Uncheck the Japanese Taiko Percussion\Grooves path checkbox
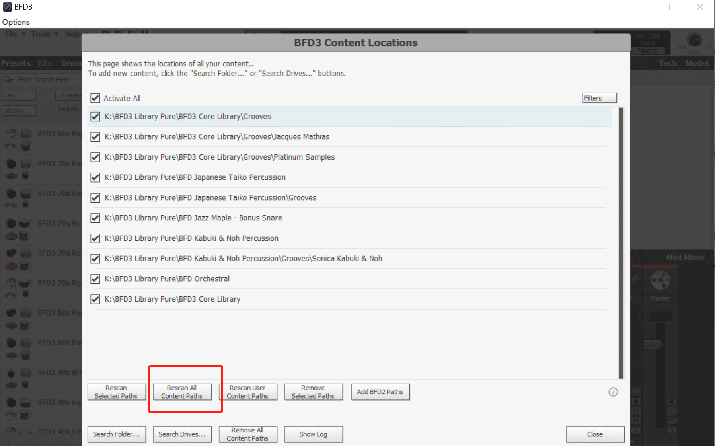This screenshot has width=715, height=446. 95,198
